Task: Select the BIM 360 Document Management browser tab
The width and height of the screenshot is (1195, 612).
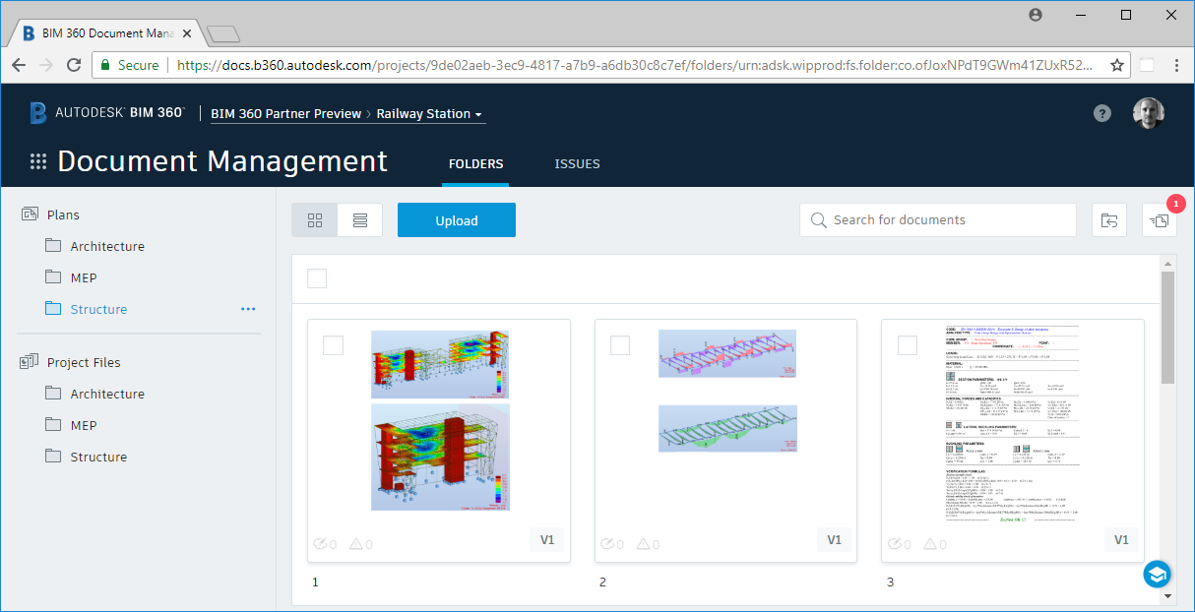Action: 107,33
